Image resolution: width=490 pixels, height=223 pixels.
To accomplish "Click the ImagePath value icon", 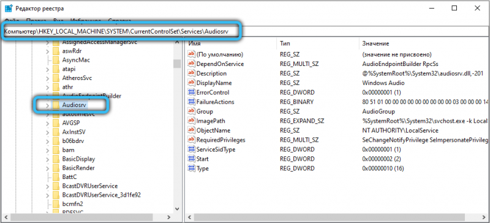I will tap(191, 121).
